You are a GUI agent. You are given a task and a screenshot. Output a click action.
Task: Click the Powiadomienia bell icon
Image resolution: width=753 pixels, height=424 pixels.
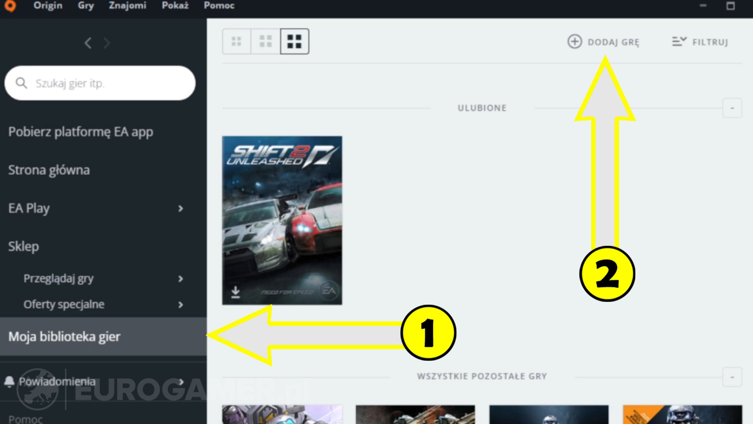pos(9,381)
